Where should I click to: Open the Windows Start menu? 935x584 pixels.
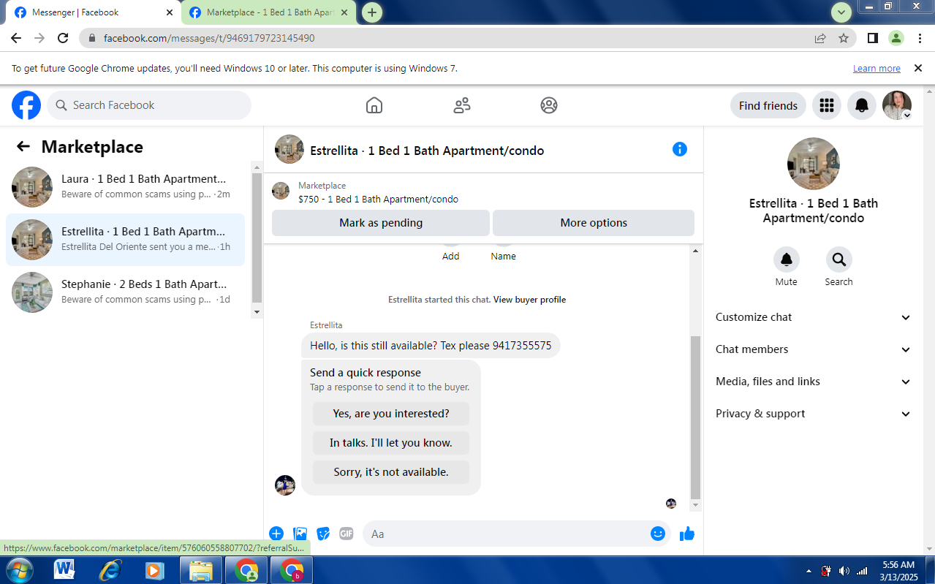[18, 570]
